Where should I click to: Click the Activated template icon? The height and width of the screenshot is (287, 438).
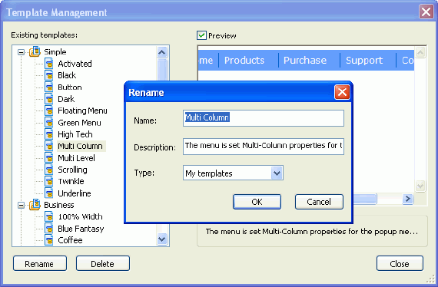tap(49, 64)
